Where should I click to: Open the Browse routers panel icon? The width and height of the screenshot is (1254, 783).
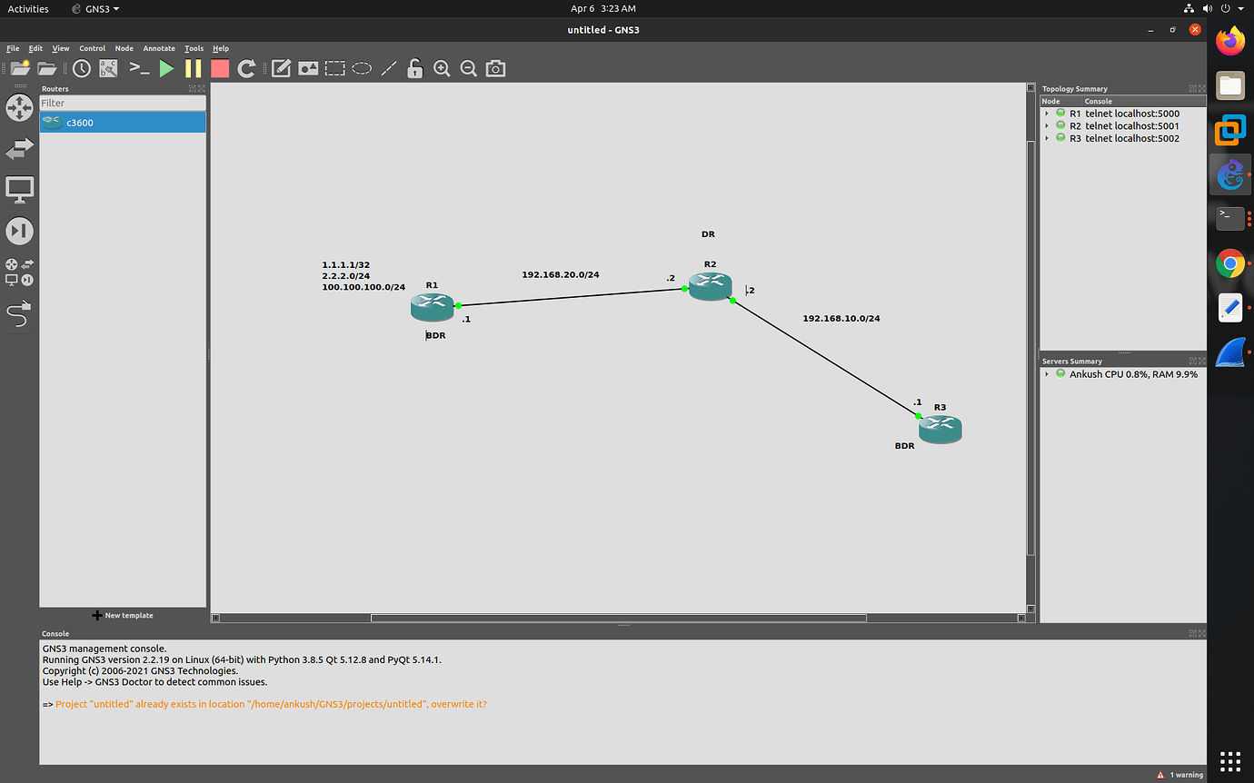point(19,107)
